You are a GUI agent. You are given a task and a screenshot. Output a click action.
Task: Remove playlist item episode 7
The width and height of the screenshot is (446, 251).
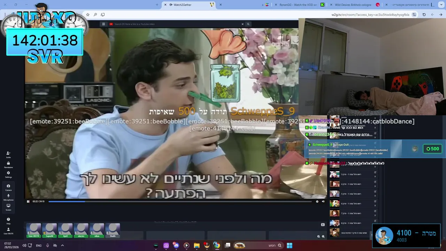pos(375,215)
